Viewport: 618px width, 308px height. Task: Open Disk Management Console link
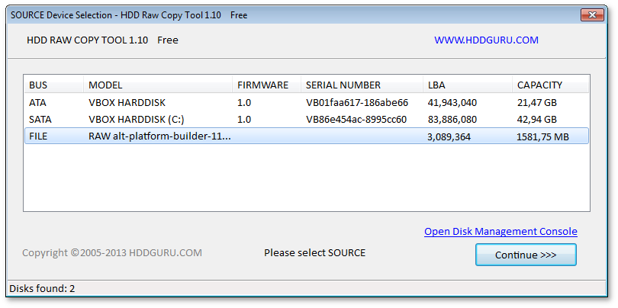pyautogui.click(x=501, y=231)
